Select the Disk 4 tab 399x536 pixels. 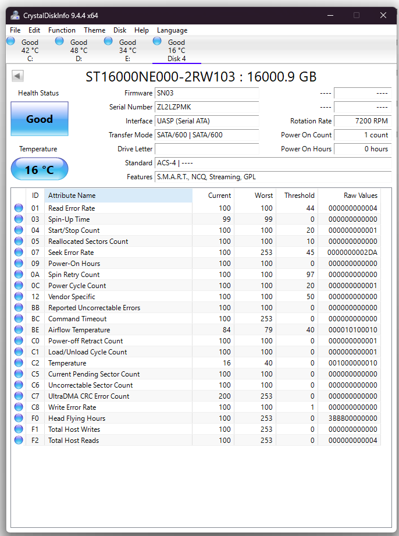[x=177, y=50]
